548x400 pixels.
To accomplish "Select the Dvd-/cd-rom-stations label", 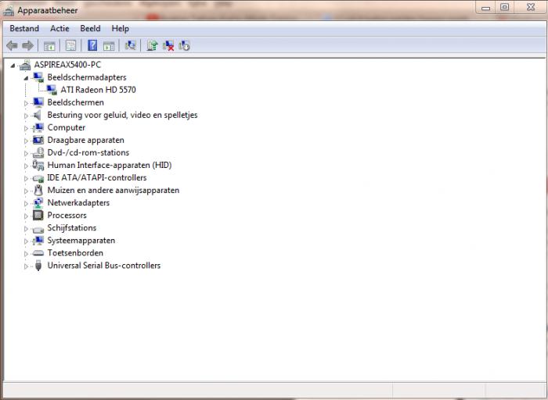I will point(88,152).
